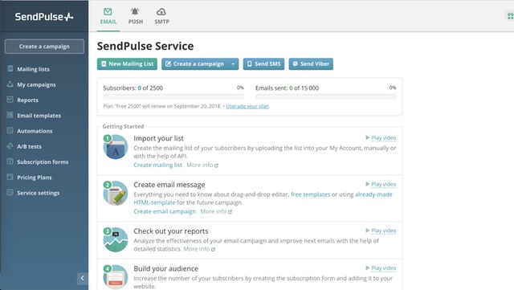The width and height of the screenshot is (514, 290).
Task: Click the Subscription forms sidebar icon
Action: pos(10,161)
